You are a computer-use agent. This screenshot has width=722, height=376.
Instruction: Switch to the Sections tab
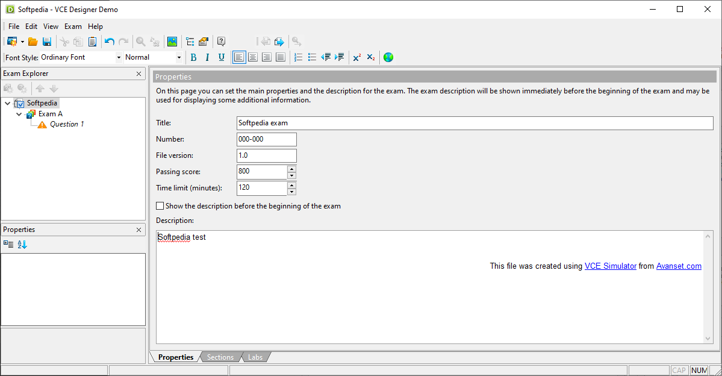(220, 357)
